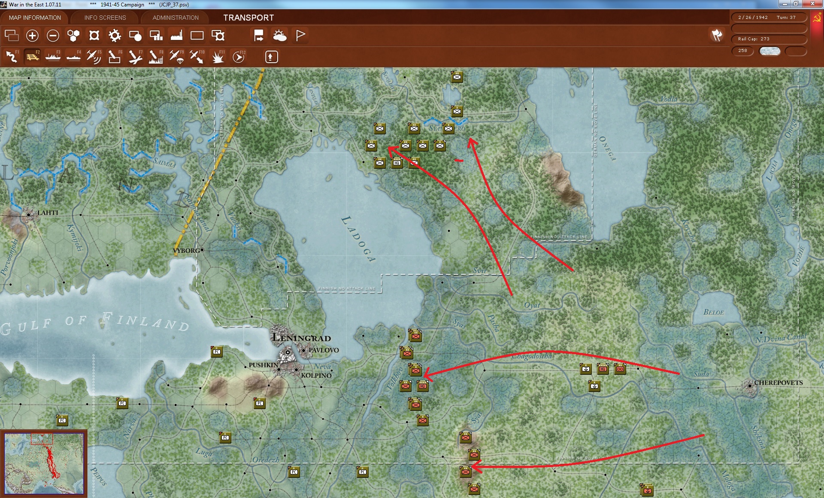Toggle the hex grid display icon
Image resolution: width=824 pixels, height=498 pixels.
[73, 35]
